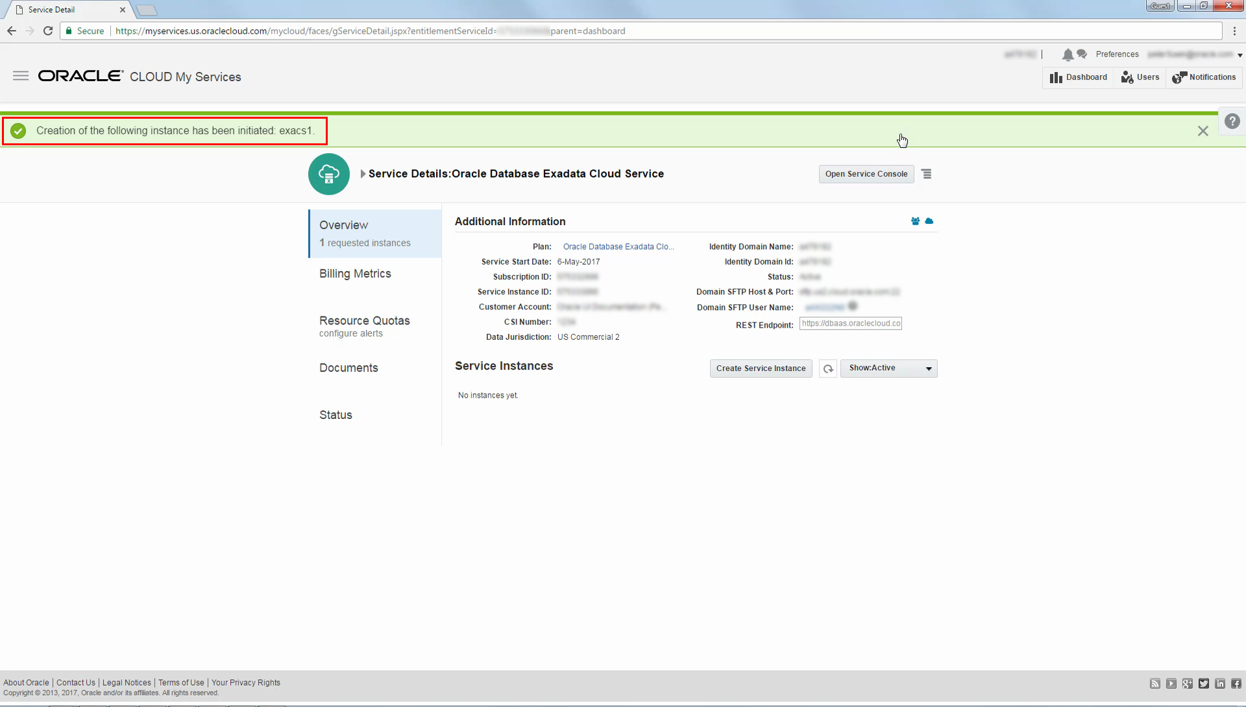Click the 'No instances yet.' text
1246x707 pixels.
point(488,396)
